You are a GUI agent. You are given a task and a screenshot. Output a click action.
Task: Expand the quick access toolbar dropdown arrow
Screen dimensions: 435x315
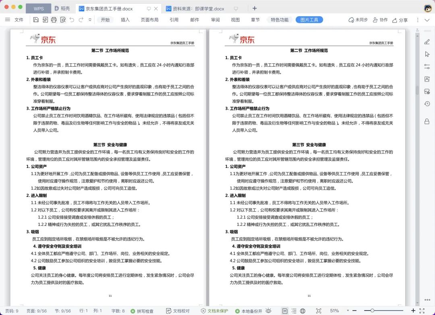click(x=90, y=20)
